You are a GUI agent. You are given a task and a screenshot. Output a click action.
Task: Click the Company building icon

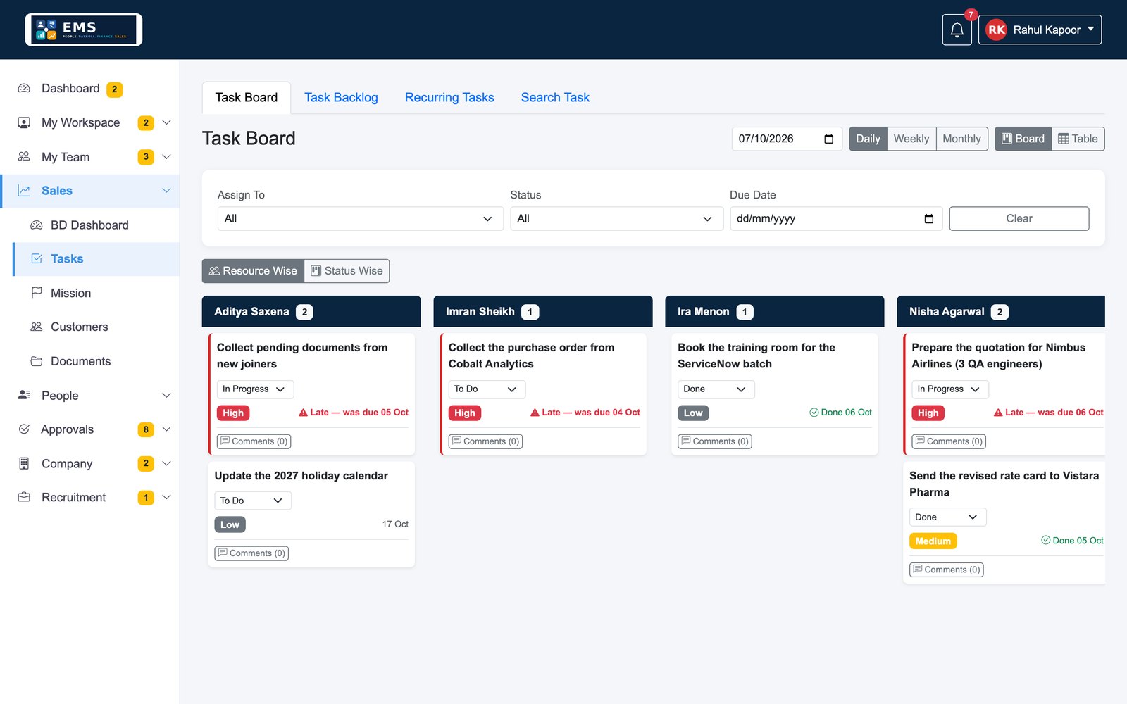pyautogui.click(x=24, y=463)
